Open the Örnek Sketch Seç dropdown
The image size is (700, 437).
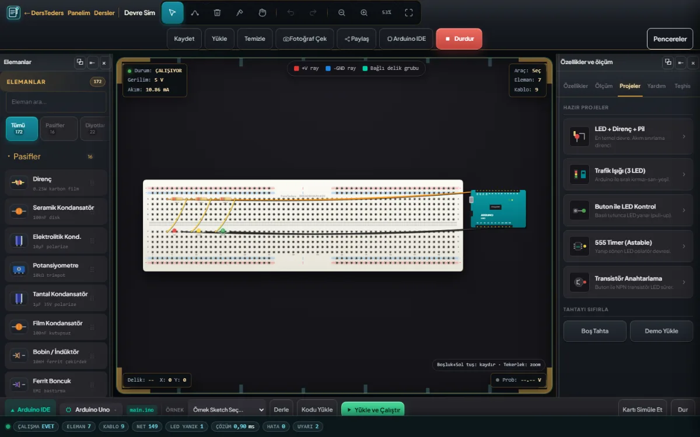click(227, 410)
